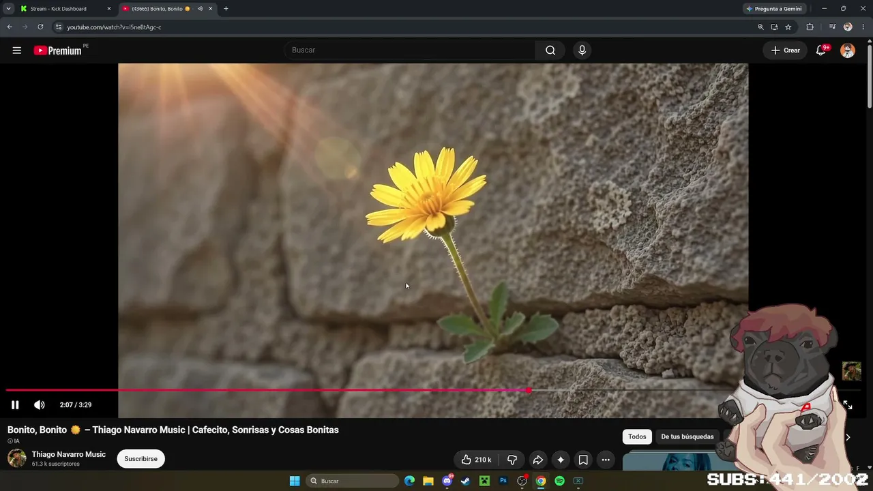Click the Crear button
Image resolution: width=873 pixels, height=491 pixels.
(785, 50)
